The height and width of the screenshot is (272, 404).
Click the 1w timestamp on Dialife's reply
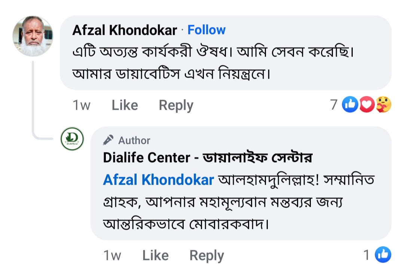point(112,256)
